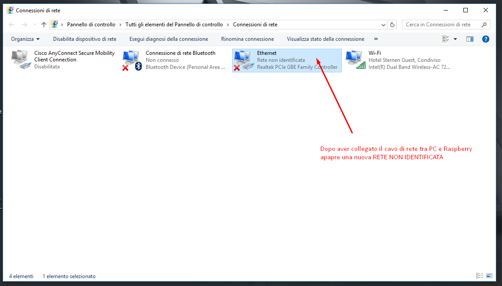Click Hotel Sternen Guest, Condiviso text
The image size is (502, 286).
pos(404,60)
